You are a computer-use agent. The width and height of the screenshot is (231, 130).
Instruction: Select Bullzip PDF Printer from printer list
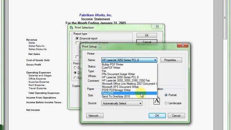(129, 65)
